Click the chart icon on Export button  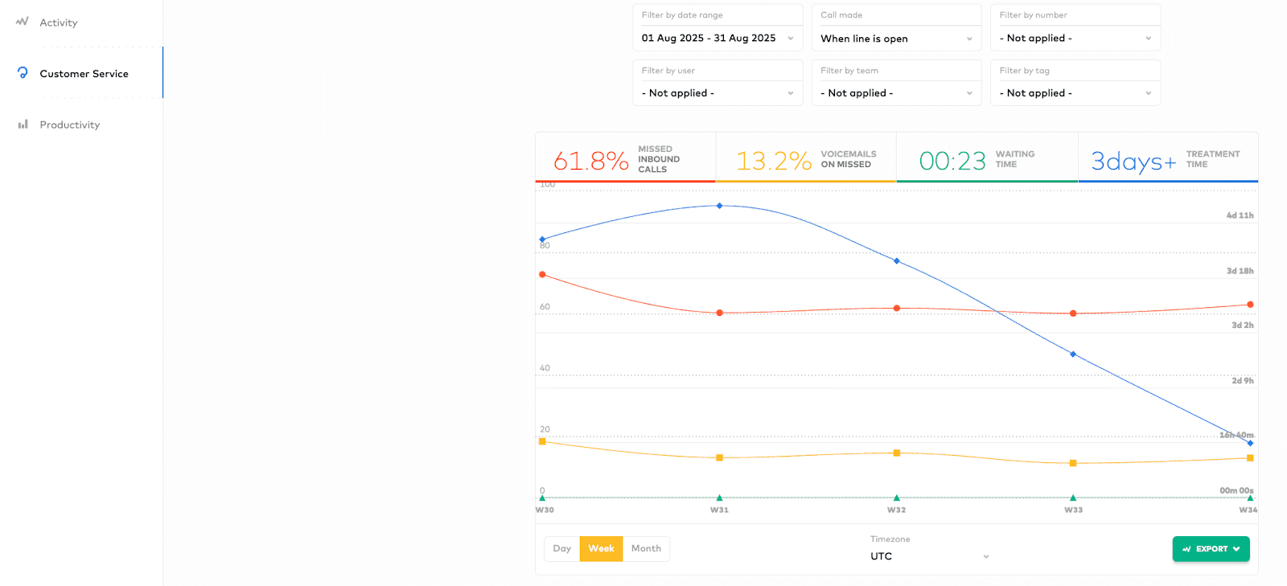point(1186,549)
